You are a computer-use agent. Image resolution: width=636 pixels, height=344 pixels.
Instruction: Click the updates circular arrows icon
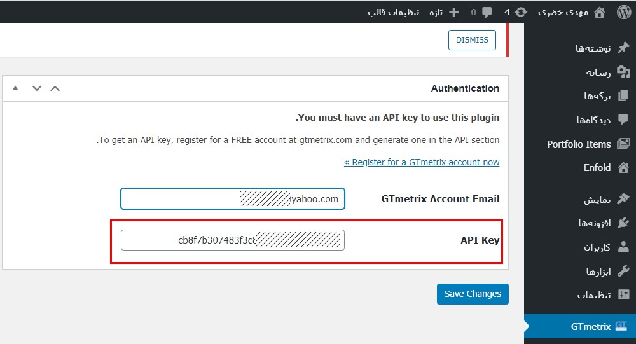[521, 12]
